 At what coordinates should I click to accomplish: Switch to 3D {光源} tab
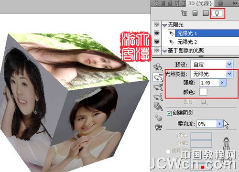click(200, 3)
